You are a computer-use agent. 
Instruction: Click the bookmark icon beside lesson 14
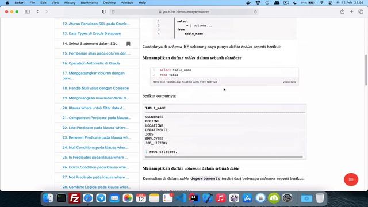click(x=128, y=44)
